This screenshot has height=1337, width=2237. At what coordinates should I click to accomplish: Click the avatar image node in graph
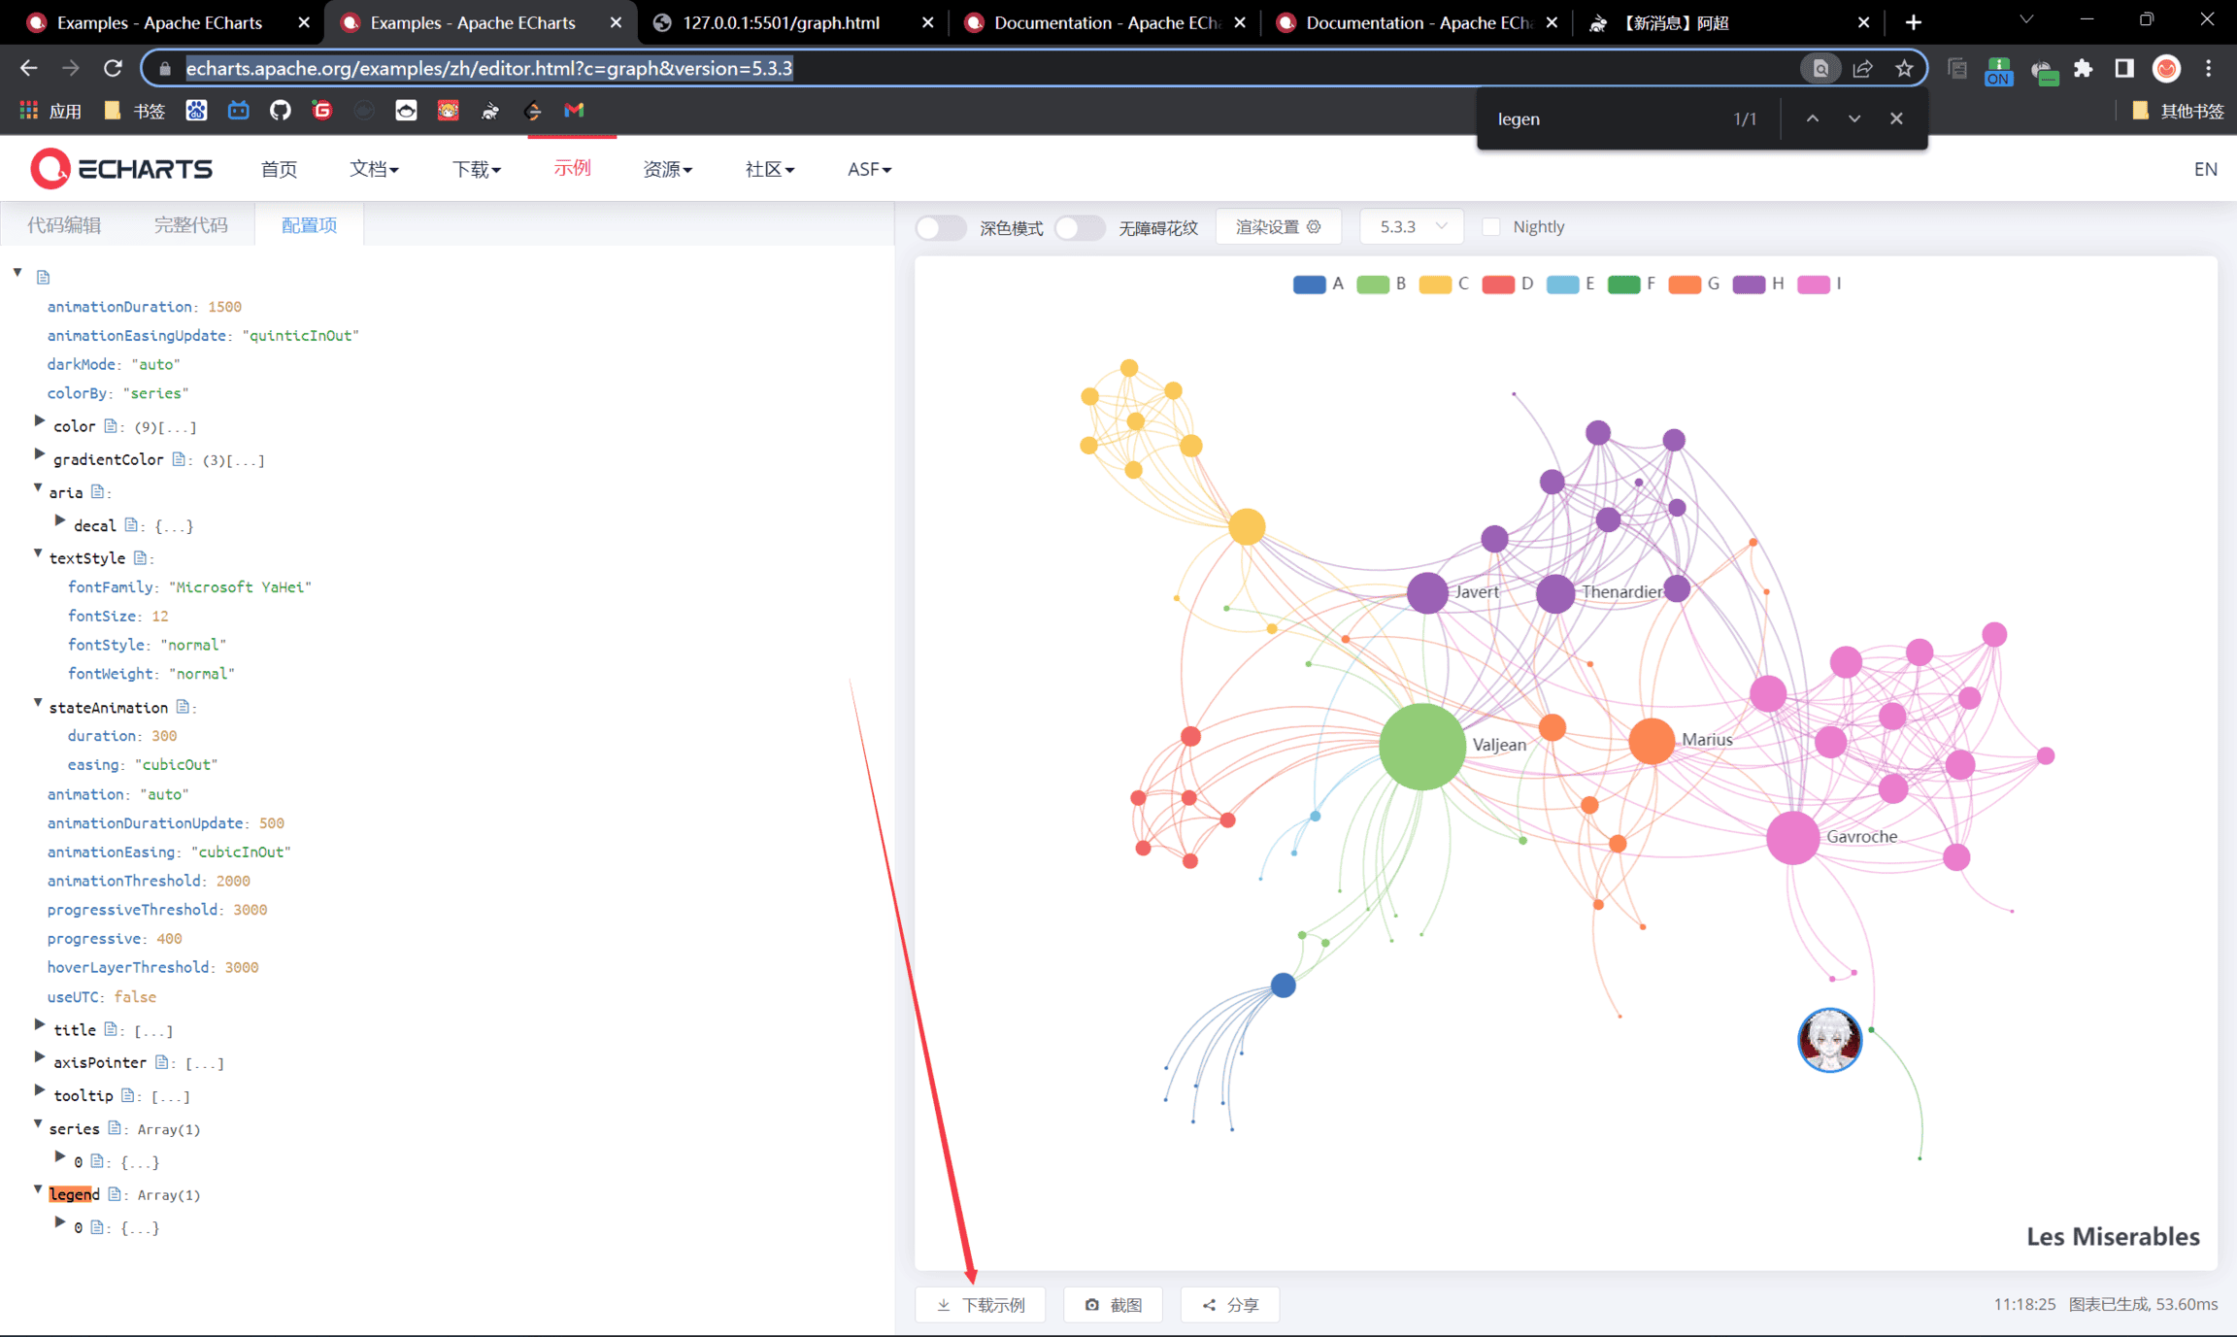tap(1829, 1040)
